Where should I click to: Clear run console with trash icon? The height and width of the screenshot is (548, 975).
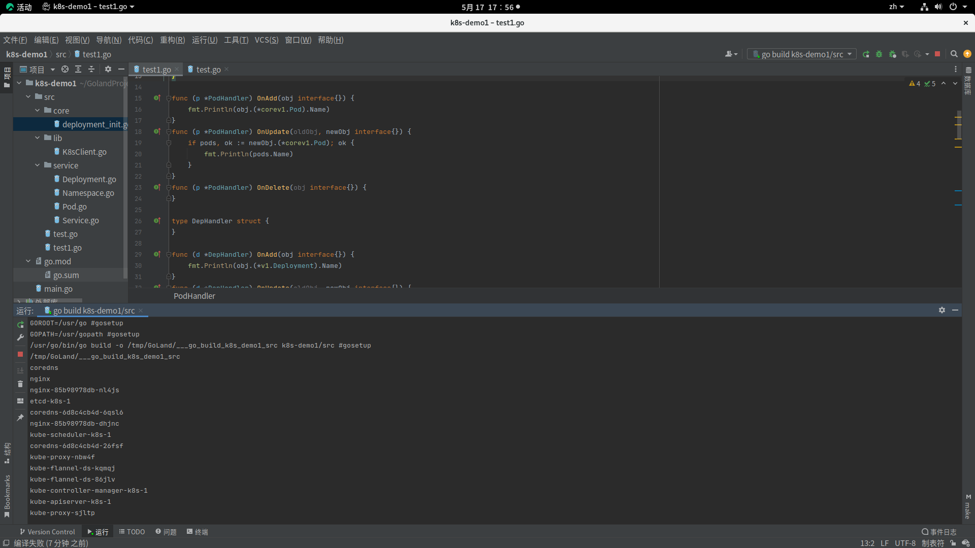click(x=20, y=384)
